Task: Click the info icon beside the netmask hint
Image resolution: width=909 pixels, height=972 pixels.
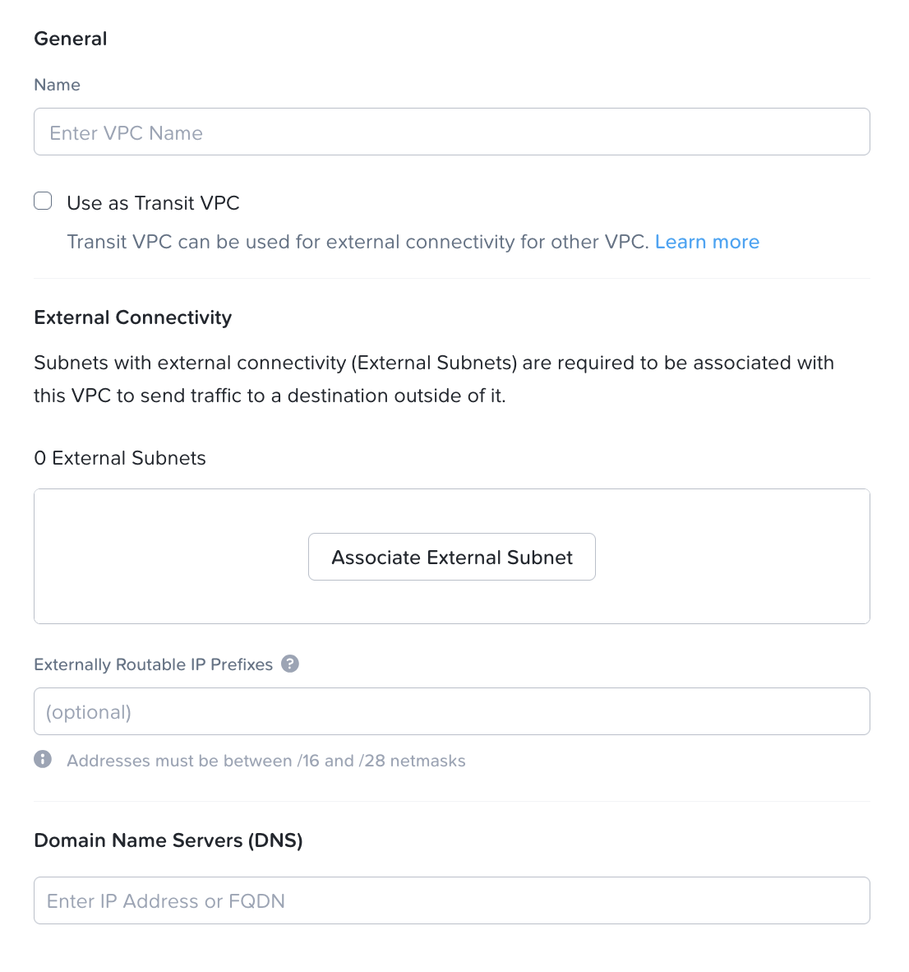Action: (43, 760)
